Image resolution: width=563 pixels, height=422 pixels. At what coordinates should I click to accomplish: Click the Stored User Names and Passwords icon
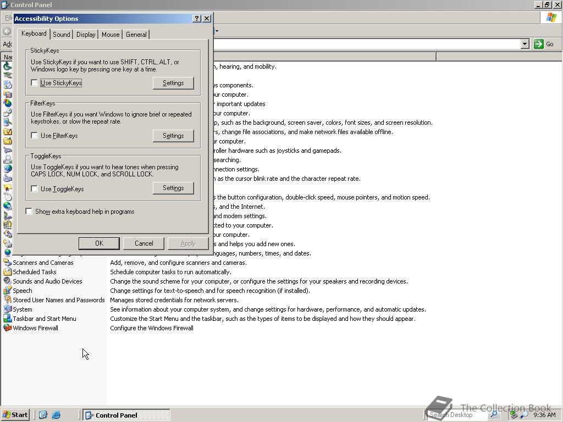point(7,300)
